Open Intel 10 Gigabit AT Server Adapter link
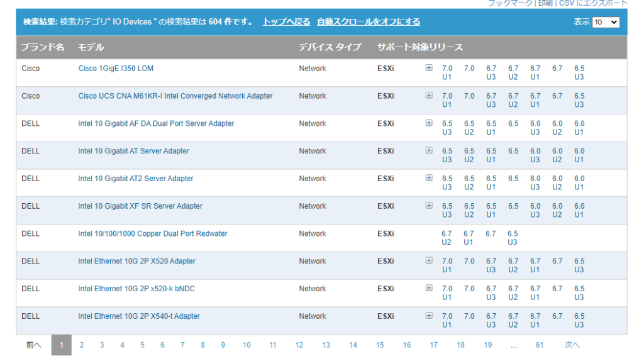The image size is (644, 361). pos(133,151)
